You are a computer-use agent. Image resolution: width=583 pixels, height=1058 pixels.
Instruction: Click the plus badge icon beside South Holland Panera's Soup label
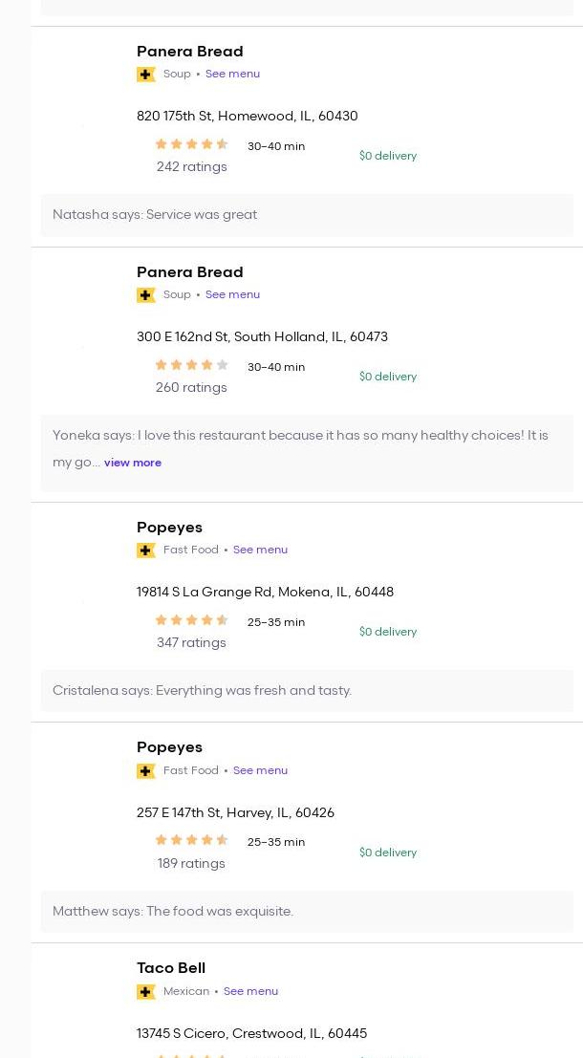[146, 295]
